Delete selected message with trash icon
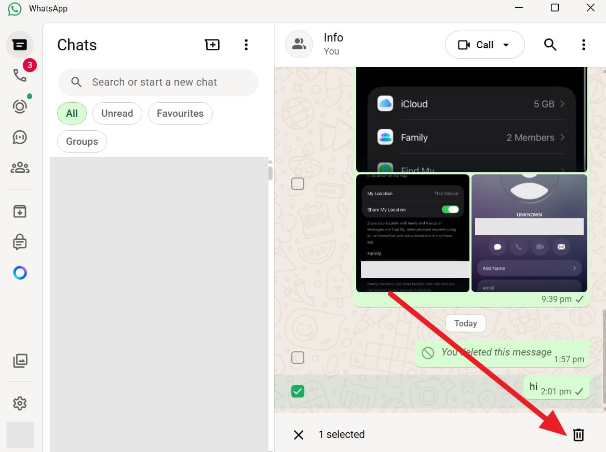Viewport: 606px width, 452px height. [x=578, y=435]
